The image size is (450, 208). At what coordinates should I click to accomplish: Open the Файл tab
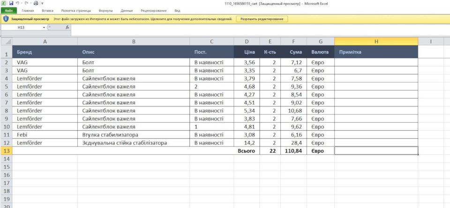[x=9, y=11]
